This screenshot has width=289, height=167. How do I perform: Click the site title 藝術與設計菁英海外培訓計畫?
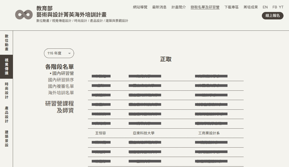pyautogui.click(x=71, y=14)
